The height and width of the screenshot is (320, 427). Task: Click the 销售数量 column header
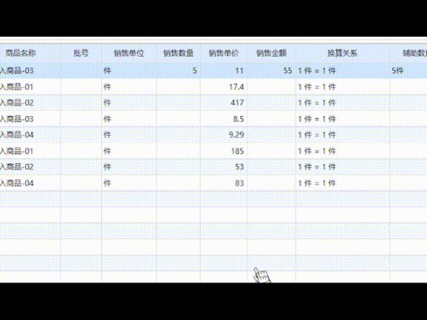click(x=178, y=53)
